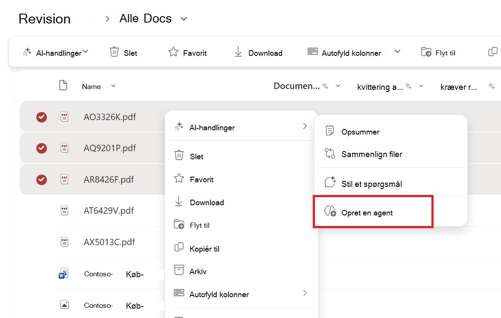The image size is (501, 318).
Task: Click the PDF icon for AT6429V.pdf
Action: pos(64,211)
